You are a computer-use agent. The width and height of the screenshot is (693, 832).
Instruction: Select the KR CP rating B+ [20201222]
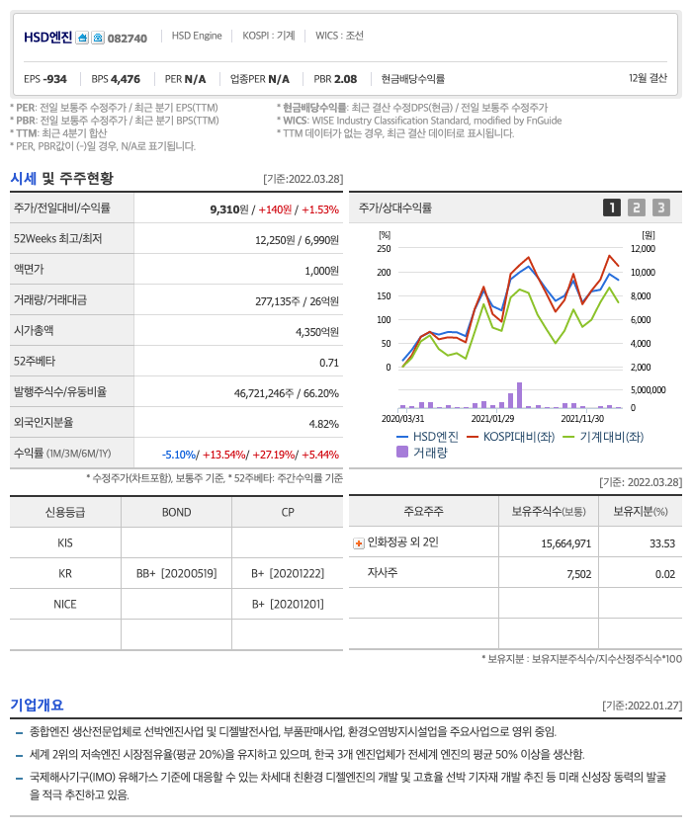[x=288, y=573]
